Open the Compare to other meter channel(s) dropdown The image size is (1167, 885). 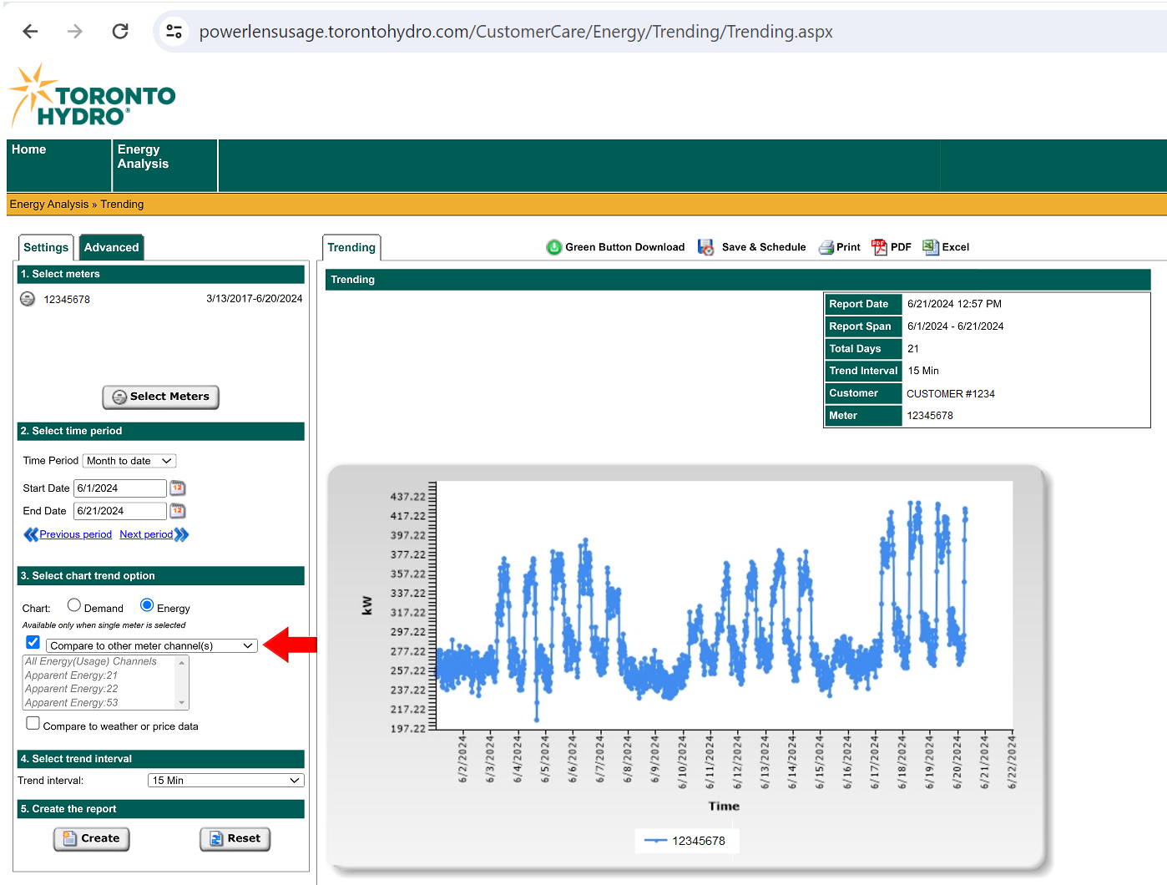(151, 646)
